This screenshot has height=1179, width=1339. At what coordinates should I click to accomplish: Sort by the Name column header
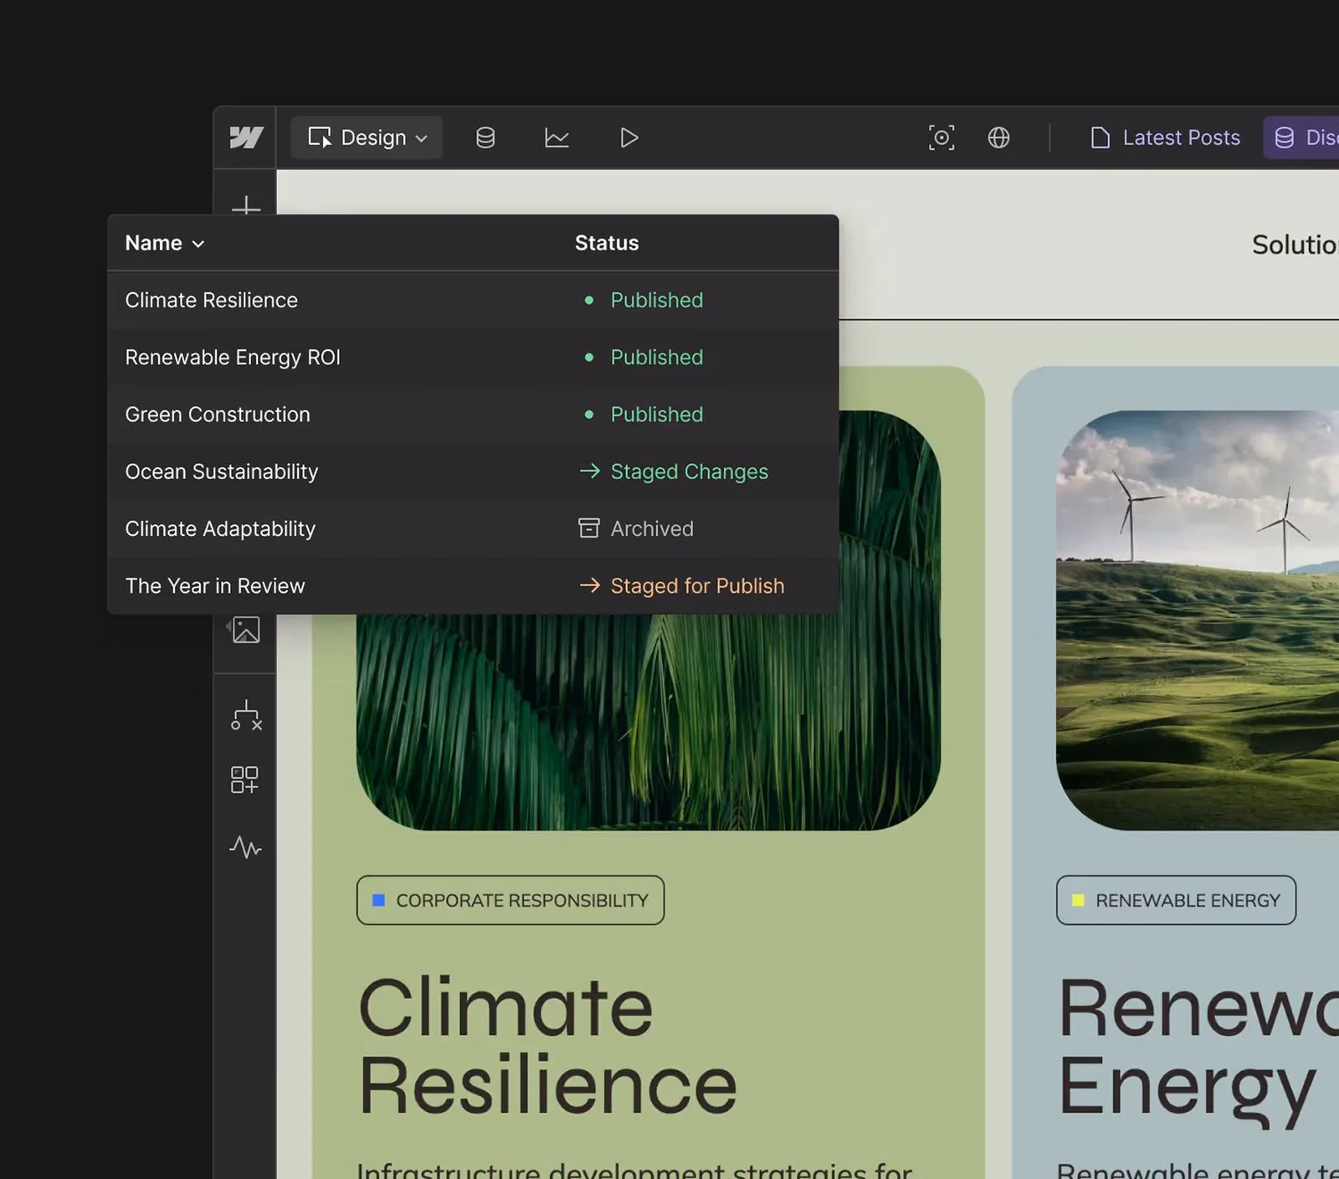[x=165, y=243]
